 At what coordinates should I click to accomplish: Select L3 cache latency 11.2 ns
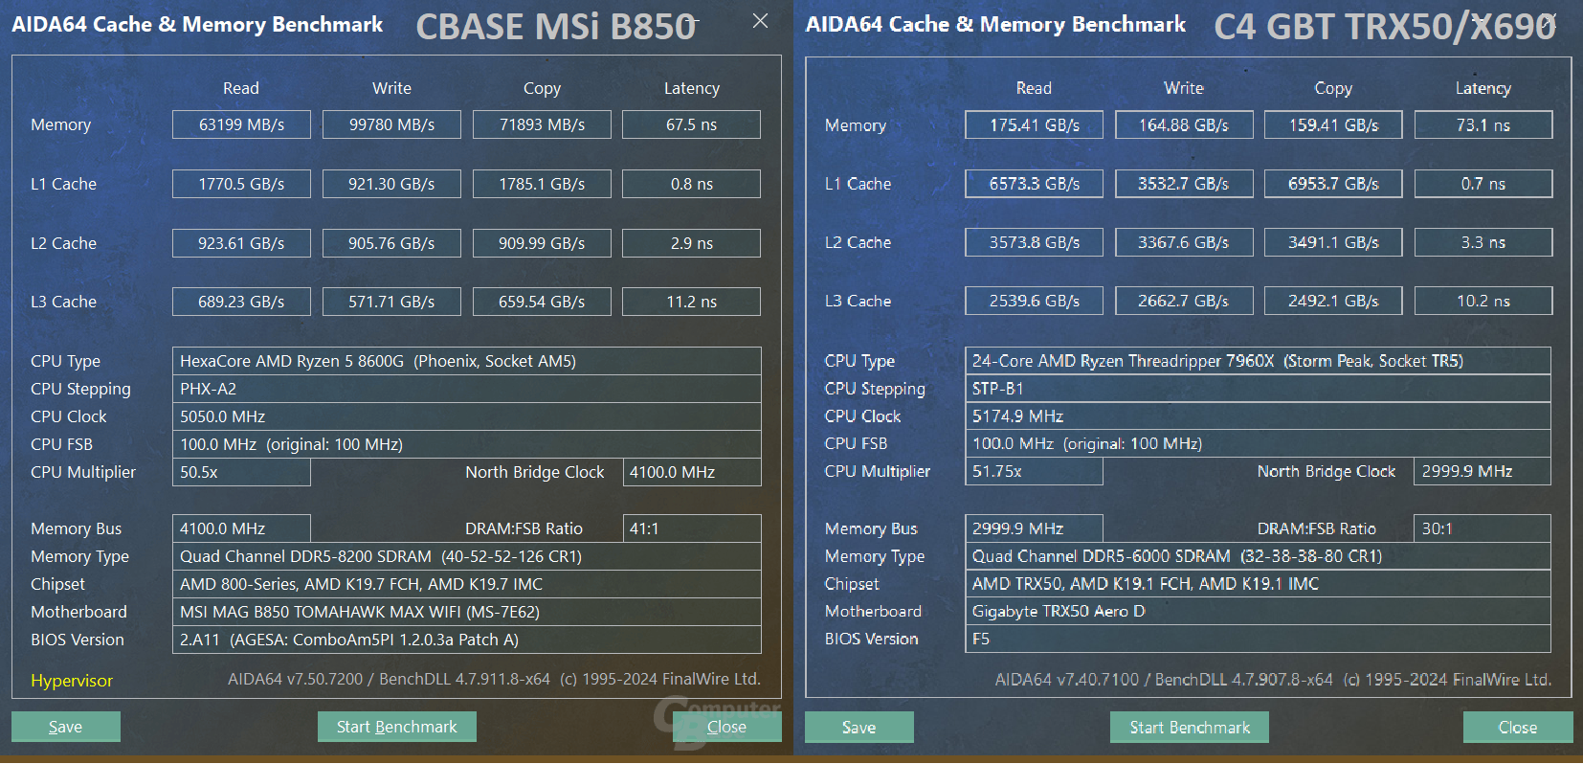point(691,302)
